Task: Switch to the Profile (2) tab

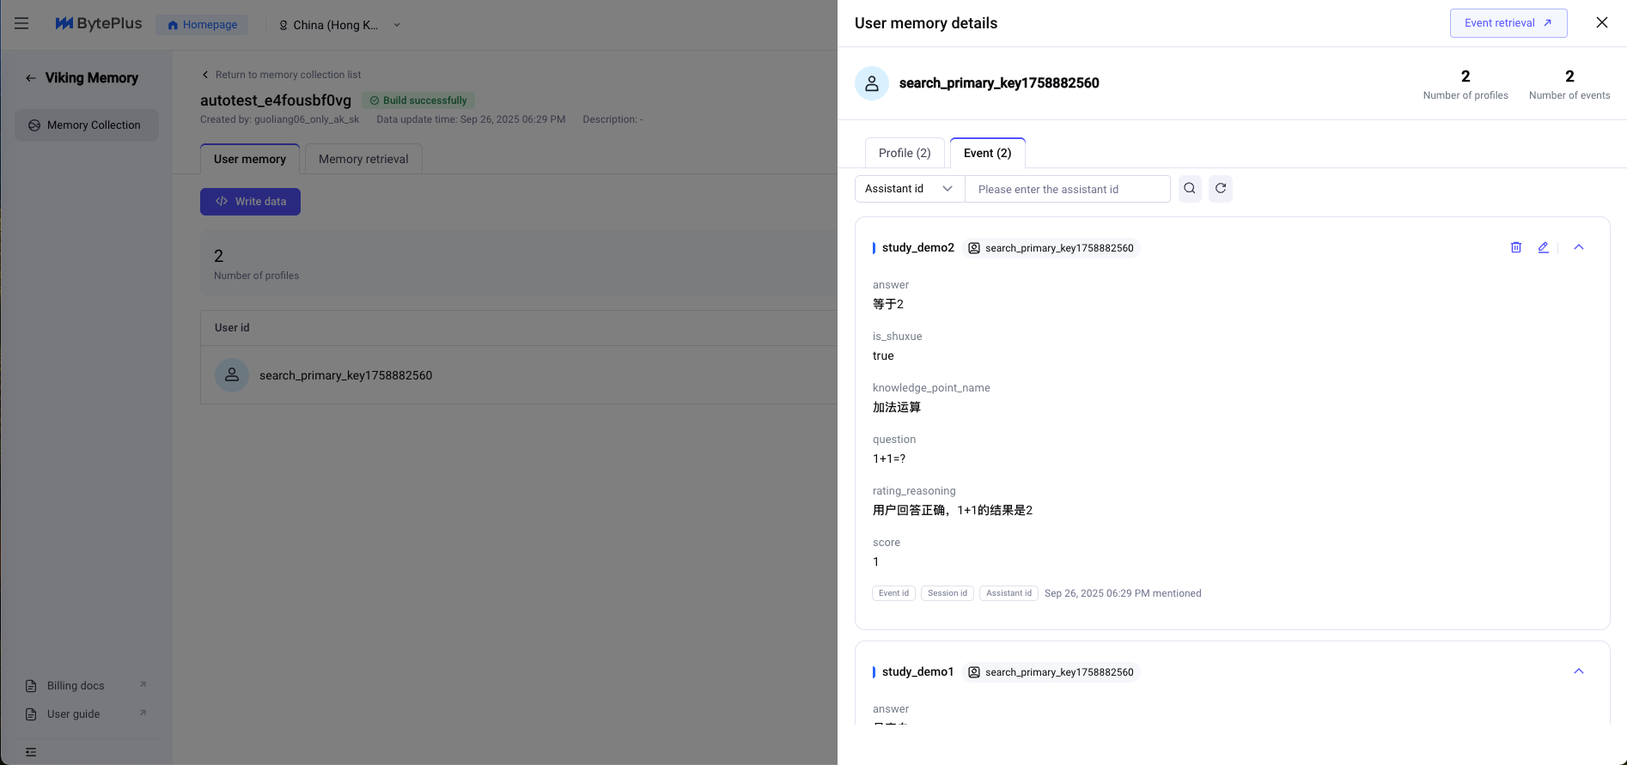Action: (x=905, y=153)
